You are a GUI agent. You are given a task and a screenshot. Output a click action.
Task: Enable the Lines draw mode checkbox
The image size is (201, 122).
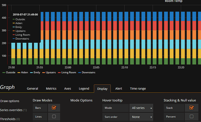54,116
